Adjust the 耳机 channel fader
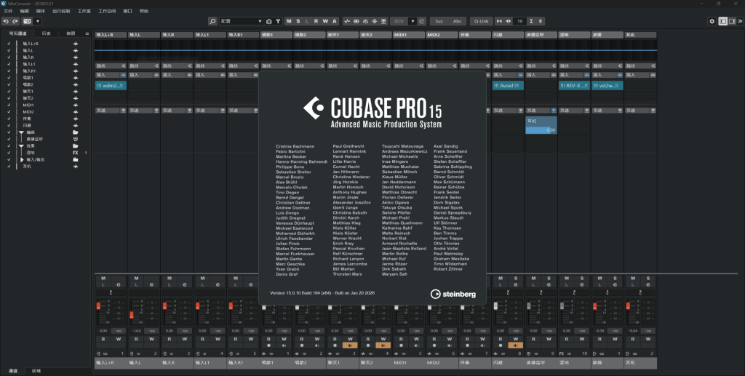Screen dimensions: 745x376 pyautogui.click(x=628, y=306)
